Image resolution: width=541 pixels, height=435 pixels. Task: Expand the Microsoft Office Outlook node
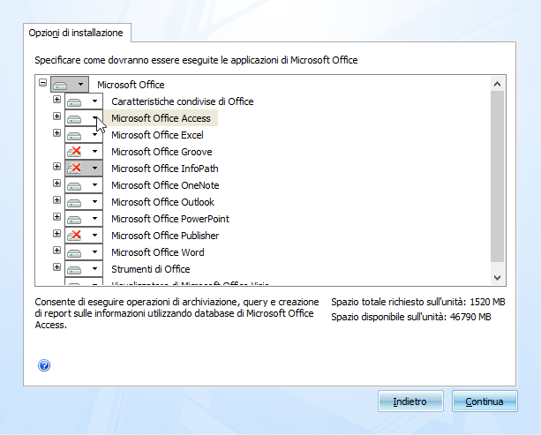tap(57, 200)
